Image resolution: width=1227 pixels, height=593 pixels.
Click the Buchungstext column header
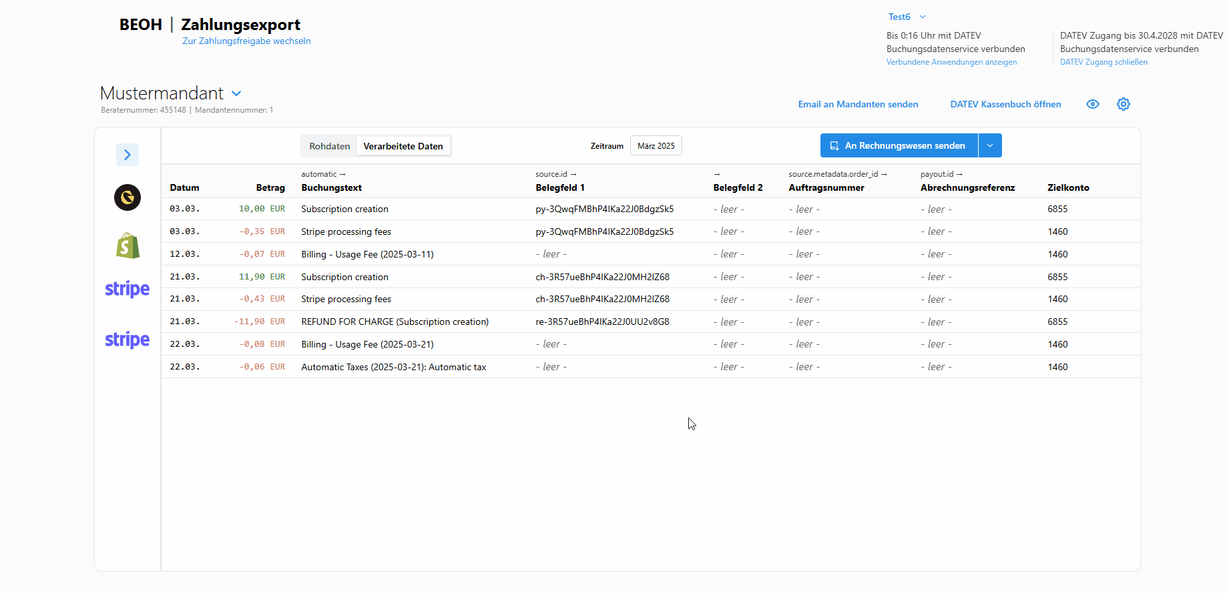click(331, 187)
